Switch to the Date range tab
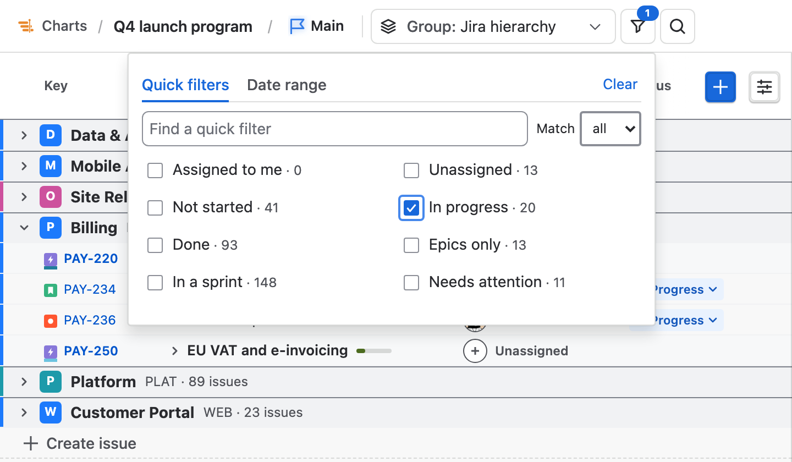The image size is (792, 462). tap(287, 85)
